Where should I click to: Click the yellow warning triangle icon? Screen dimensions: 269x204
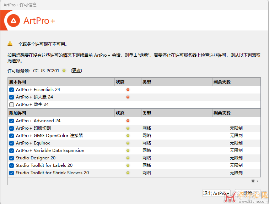pos(10,44)
